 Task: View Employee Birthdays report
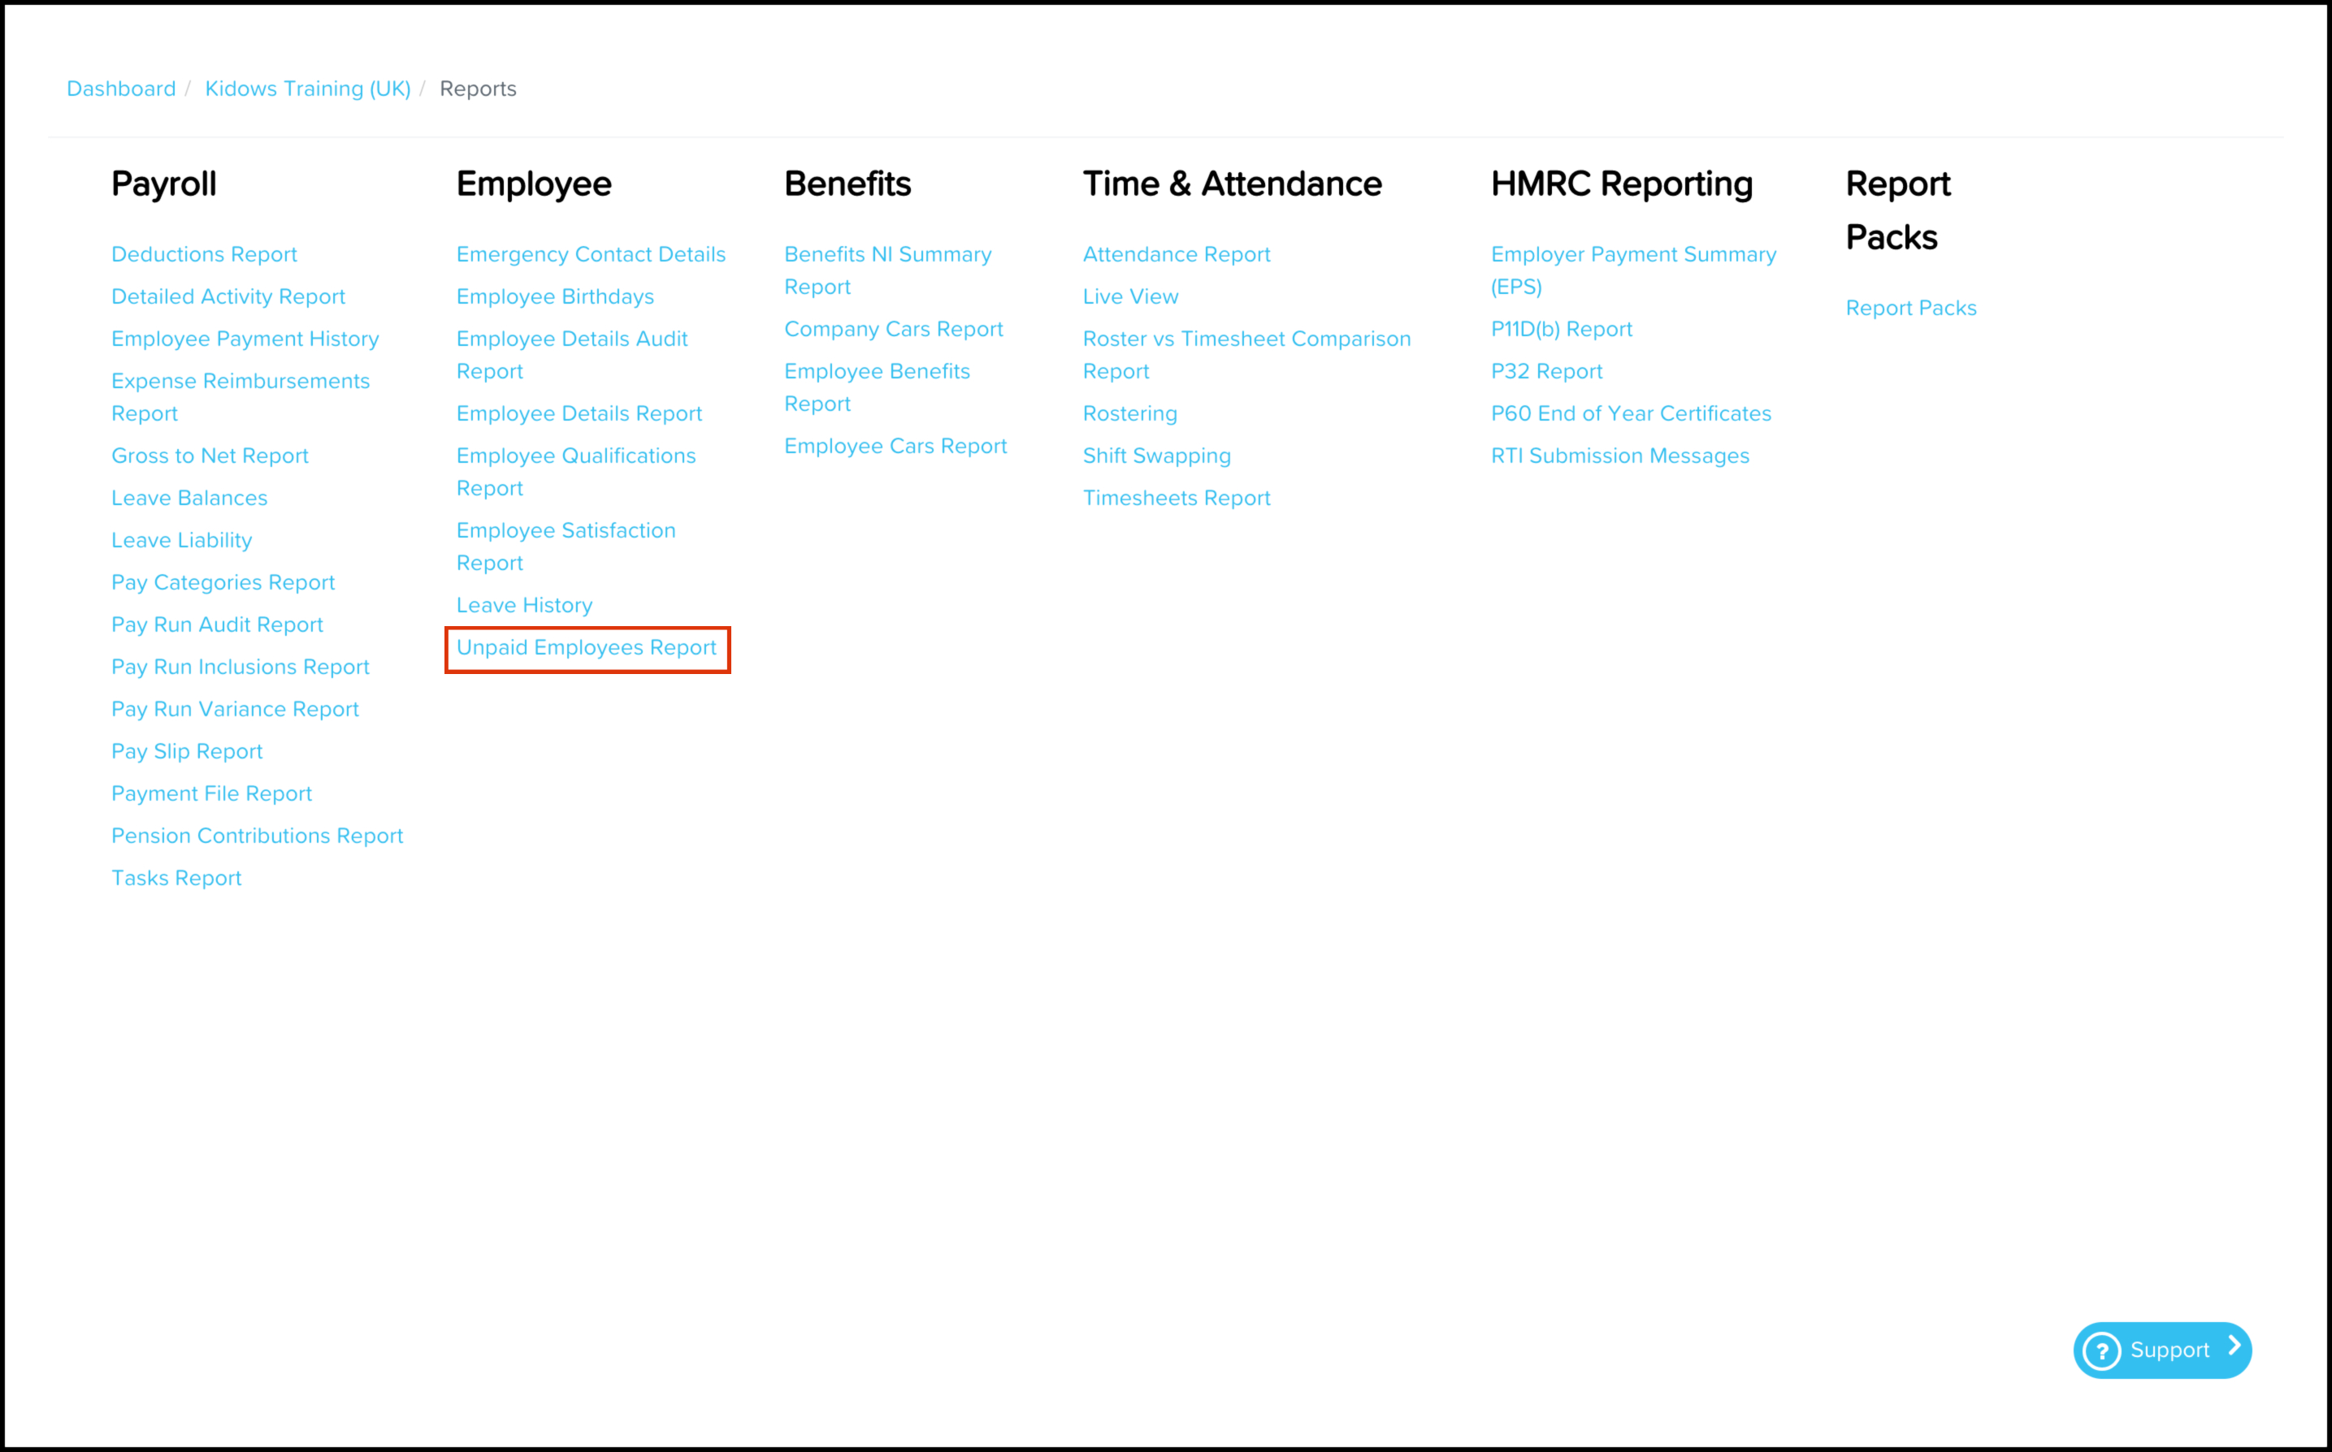coord(554,296)
